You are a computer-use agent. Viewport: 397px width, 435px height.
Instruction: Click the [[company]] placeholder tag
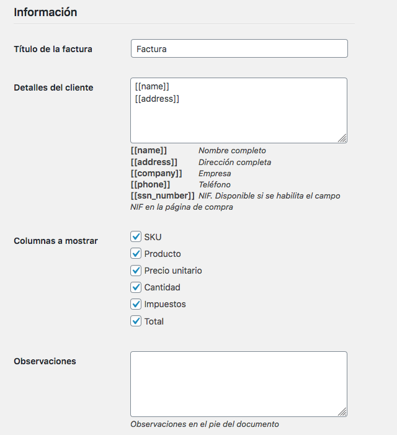(156, 173)
